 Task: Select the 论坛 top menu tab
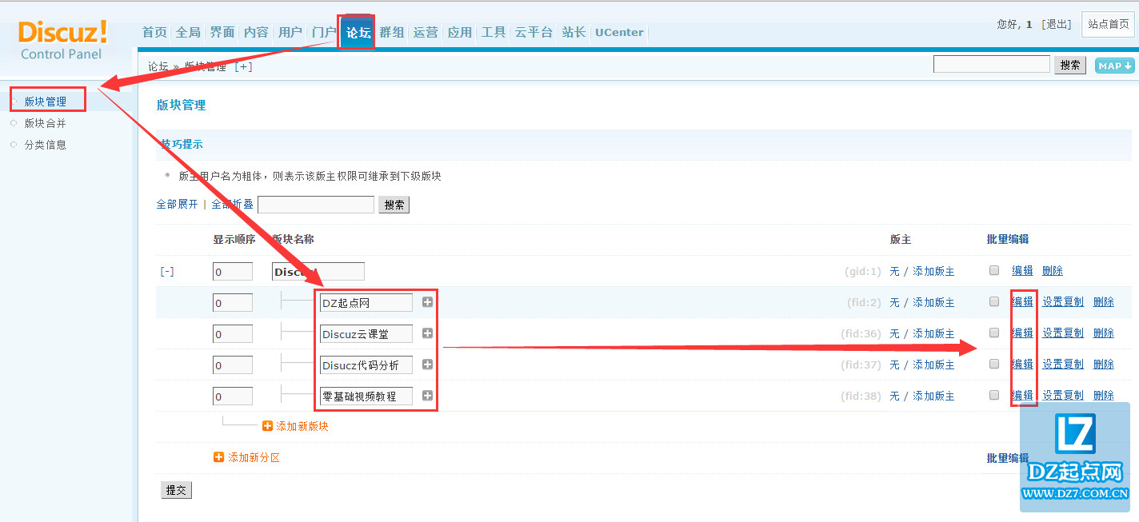coord(358,33)
